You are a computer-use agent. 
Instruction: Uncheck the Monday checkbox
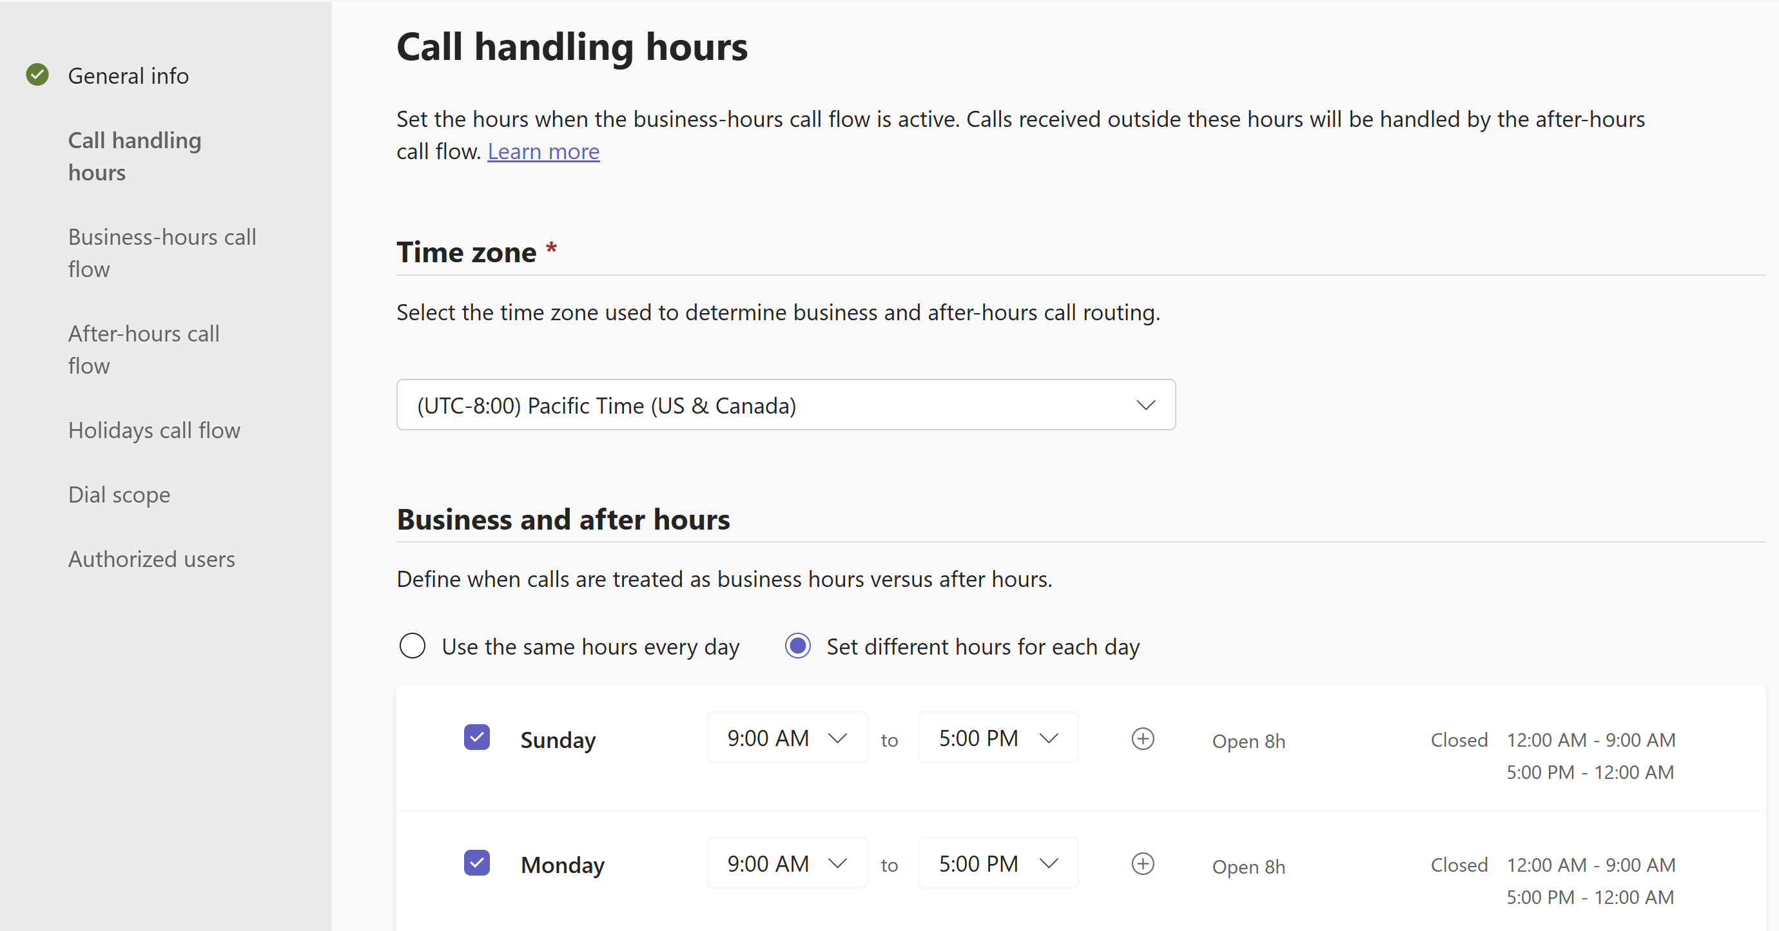click(476, 863)
